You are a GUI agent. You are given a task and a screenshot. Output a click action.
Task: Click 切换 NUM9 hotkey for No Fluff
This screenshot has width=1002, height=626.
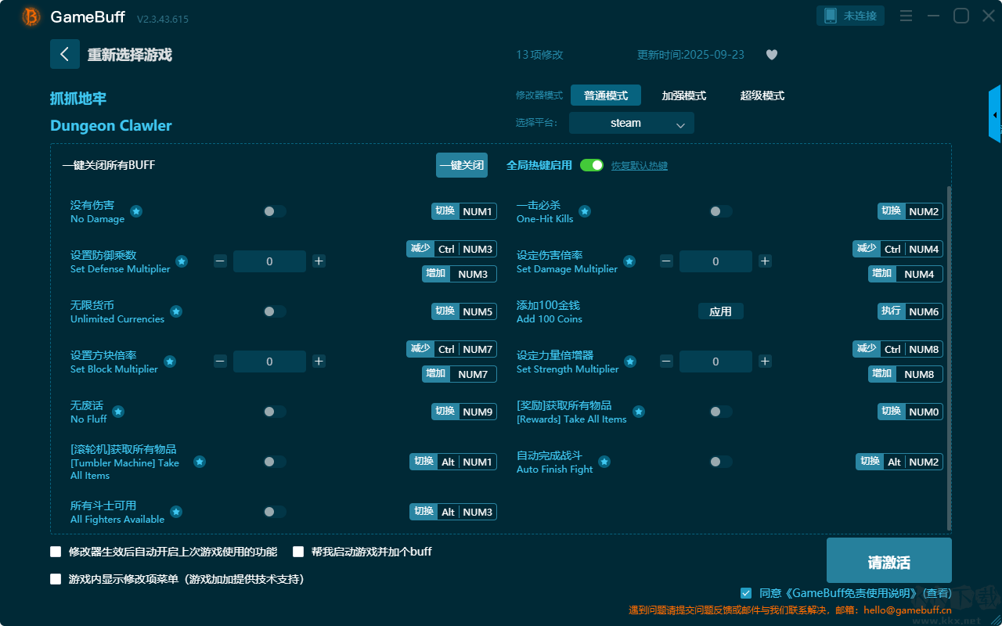(464, 412)
